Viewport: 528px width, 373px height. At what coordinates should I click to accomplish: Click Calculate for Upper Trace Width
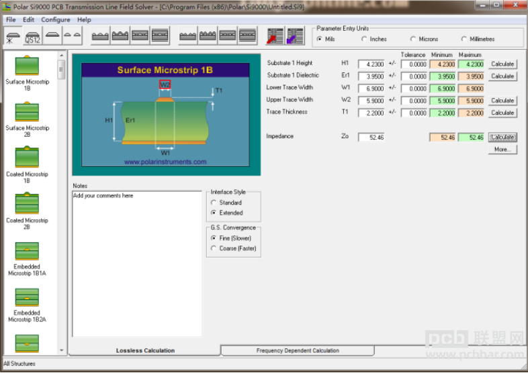(502, 101)
